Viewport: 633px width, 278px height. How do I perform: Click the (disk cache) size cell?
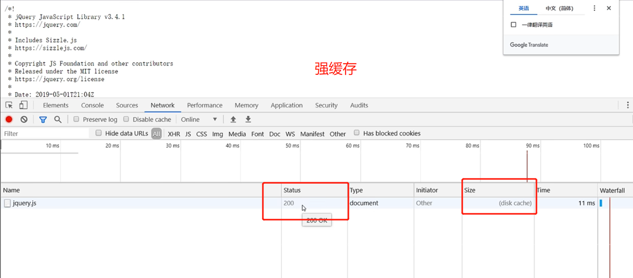click(515, 203)
